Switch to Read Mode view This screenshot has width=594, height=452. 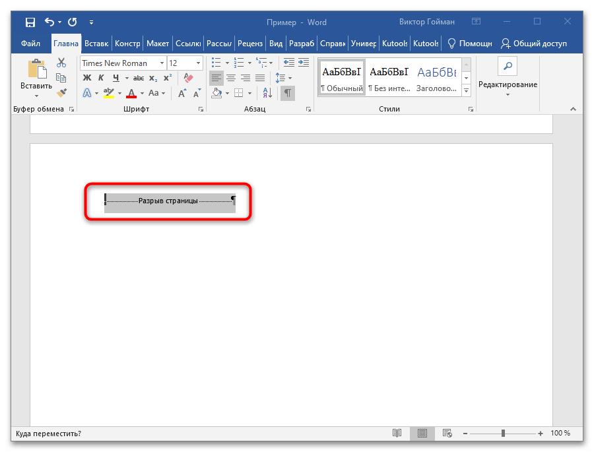pos(397,433)
